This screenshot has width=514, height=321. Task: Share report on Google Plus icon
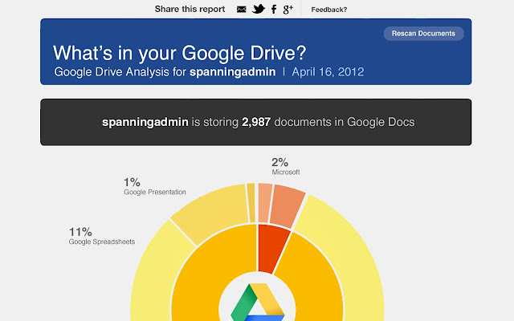click(x=288, y=10)
